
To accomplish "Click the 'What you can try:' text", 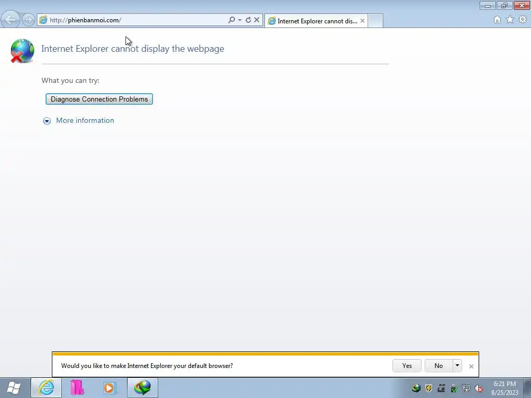I will [x=71, y=80].
